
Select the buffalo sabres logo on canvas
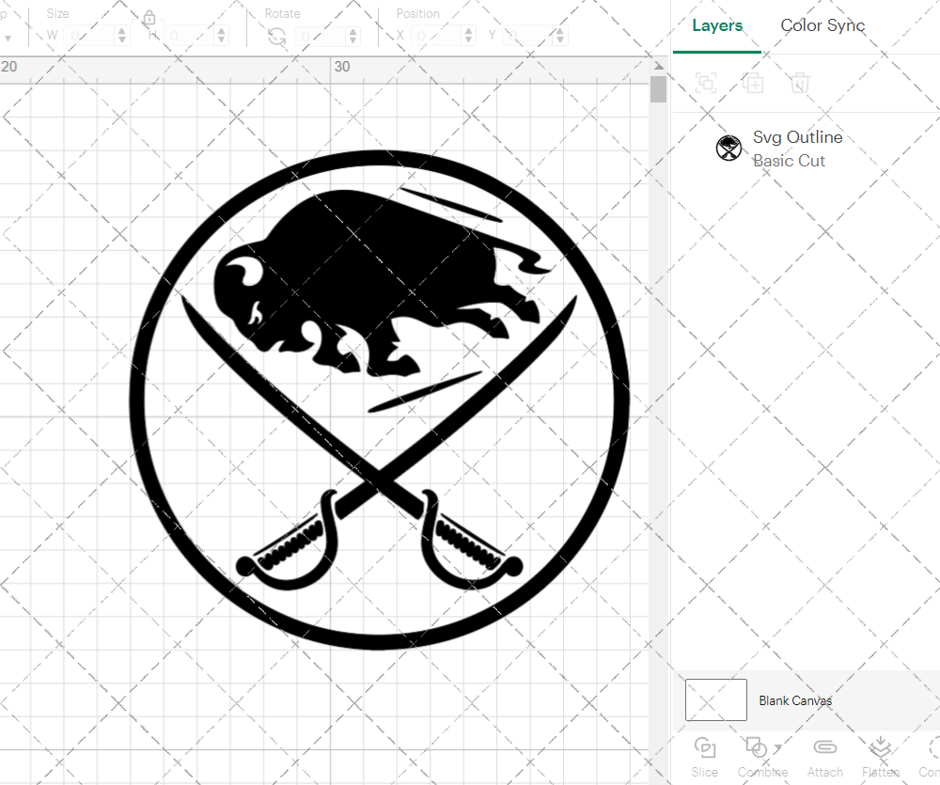pyautogui.click(x=379, y=400)
